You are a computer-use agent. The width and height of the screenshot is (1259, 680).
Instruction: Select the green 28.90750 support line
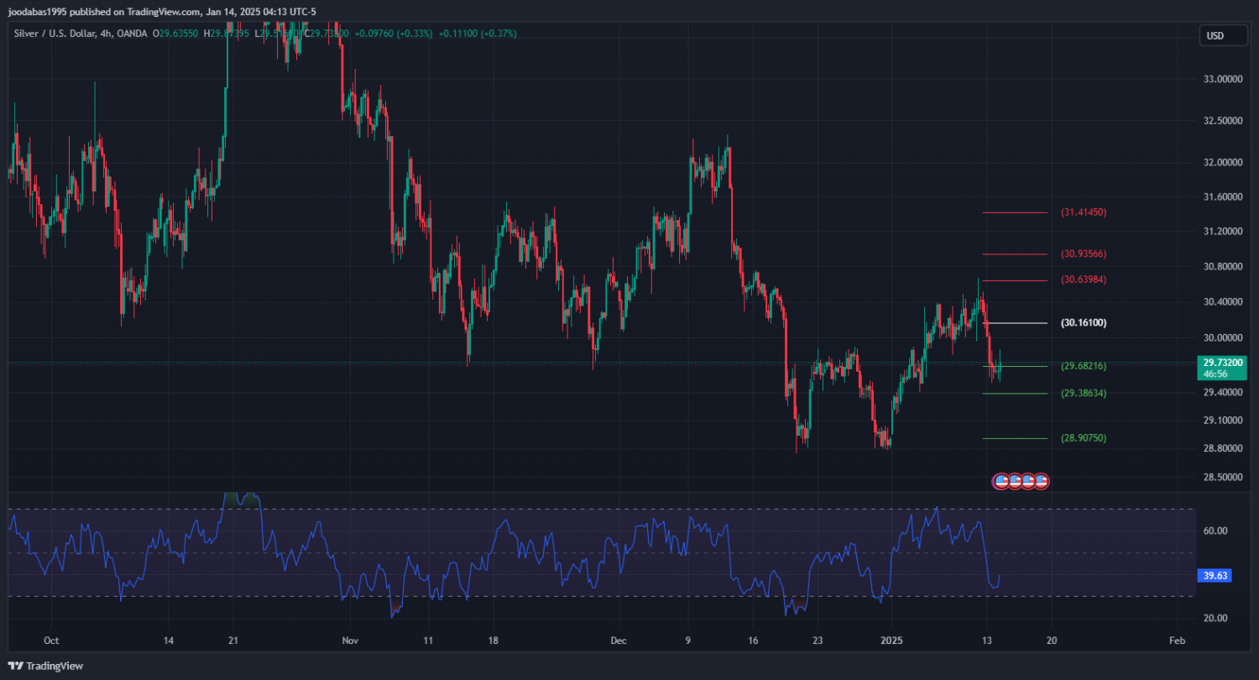pyautogui.click(x=1015, y=438)
